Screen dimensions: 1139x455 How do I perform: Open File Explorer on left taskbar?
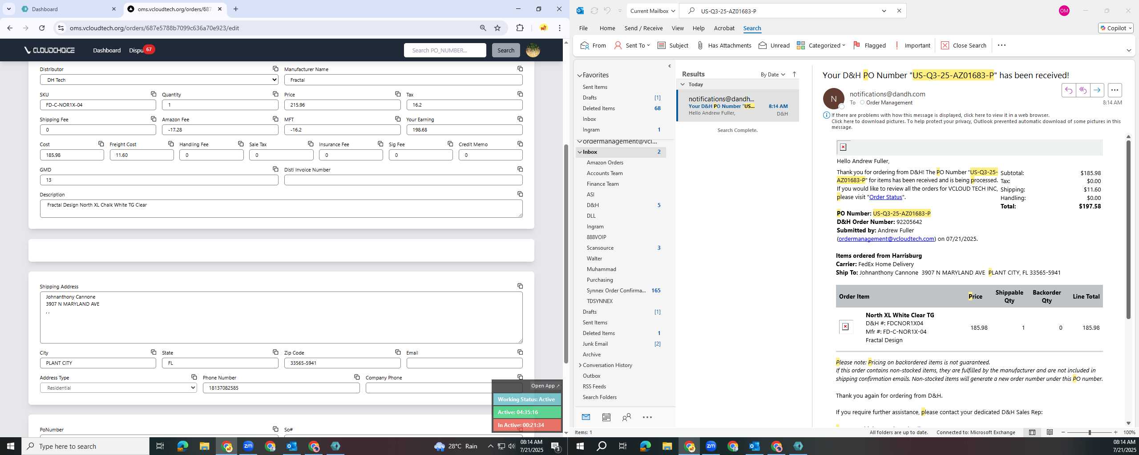point(204,446)
